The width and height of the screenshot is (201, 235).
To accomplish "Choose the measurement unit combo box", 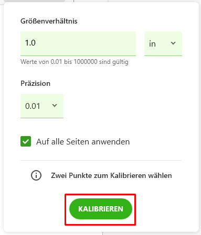I will 163,43.
